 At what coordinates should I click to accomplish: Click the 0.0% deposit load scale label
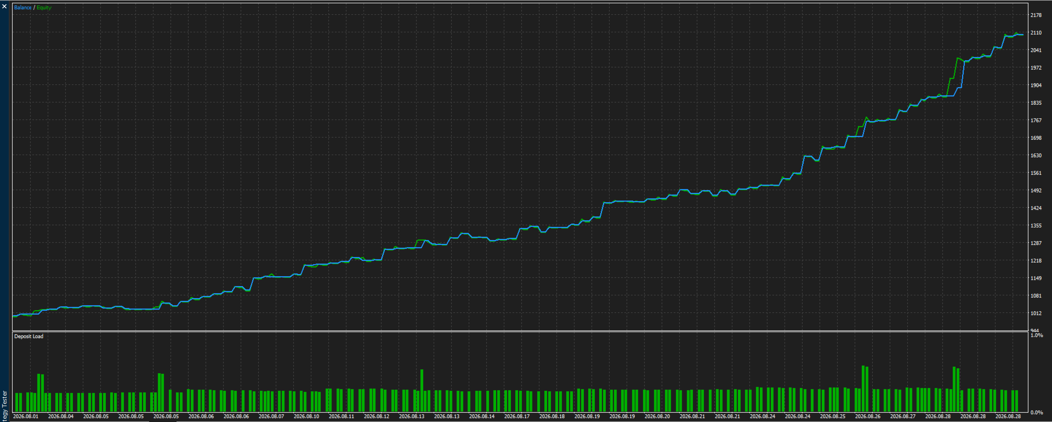pos(1037,412)
